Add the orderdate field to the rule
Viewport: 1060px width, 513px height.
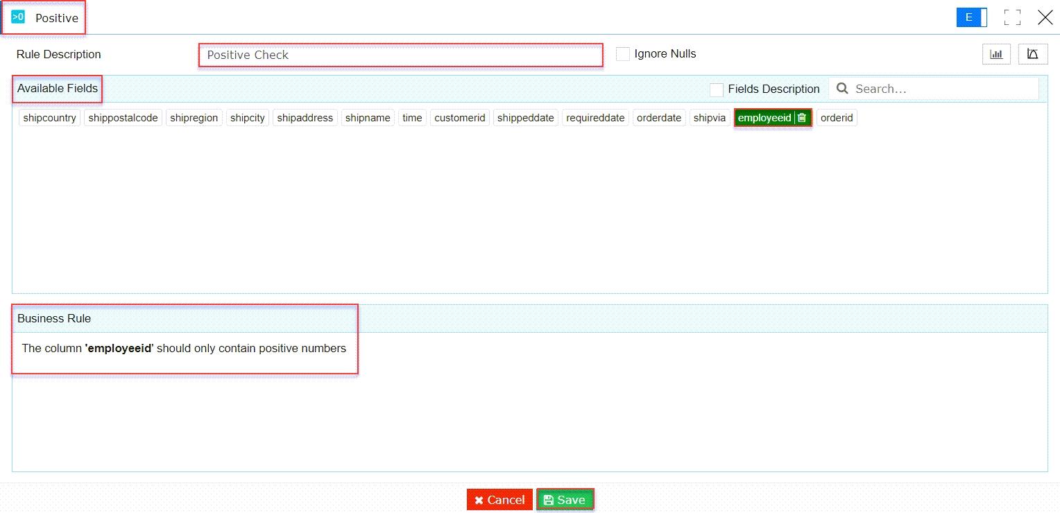(658, 117)
